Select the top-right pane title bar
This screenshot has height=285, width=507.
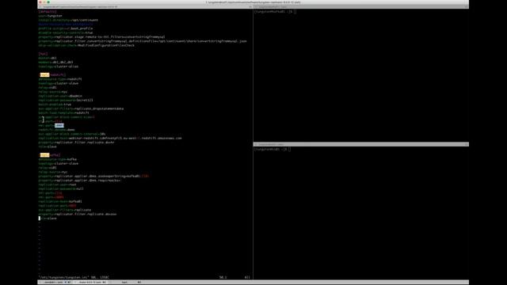tap(361, 7)
